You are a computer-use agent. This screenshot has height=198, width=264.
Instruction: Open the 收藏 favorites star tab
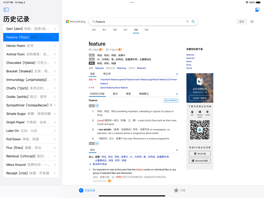click(180, 190)
